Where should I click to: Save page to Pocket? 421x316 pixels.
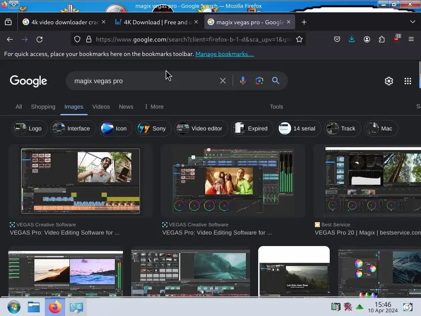pos(337,39)
